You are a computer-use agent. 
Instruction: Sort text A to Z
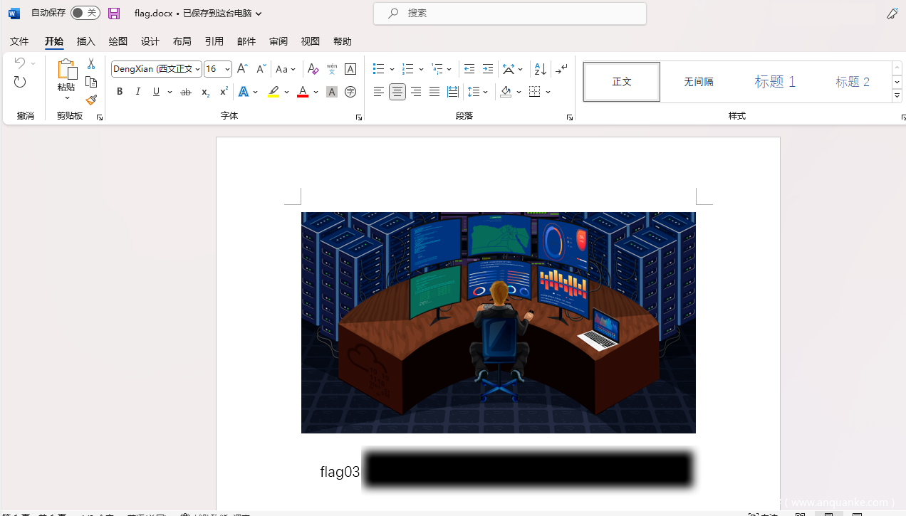(x=541, y=69)
